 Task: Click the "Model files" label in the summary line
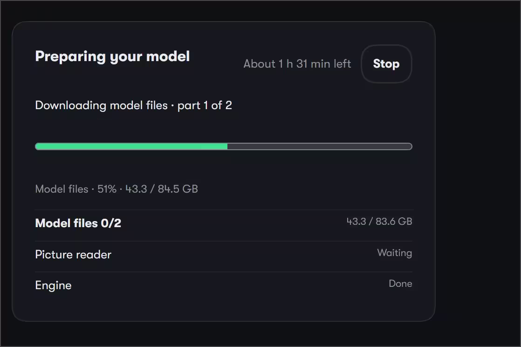tap(62, 189)
